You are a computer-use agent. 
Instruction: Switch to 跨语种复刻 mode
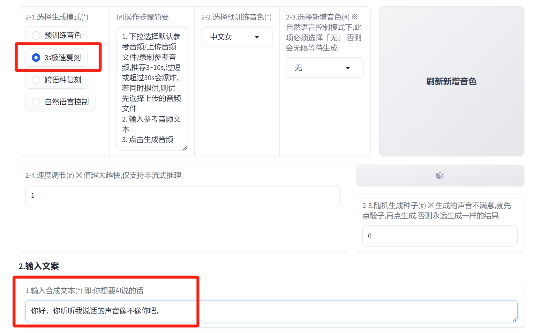click(x=36, y=80)
